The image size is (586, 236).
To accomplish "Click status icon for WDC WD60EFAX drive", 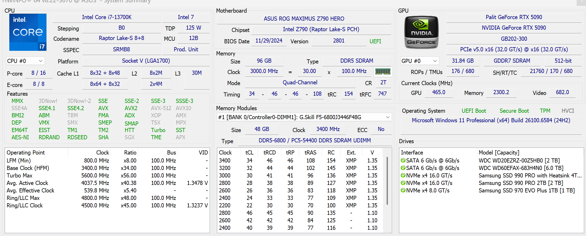I will coord(403,168).
